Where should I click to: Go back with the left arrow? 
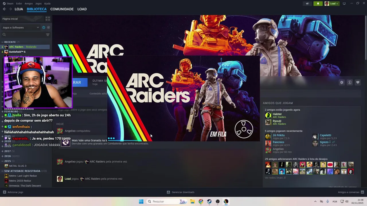[4, 9]
